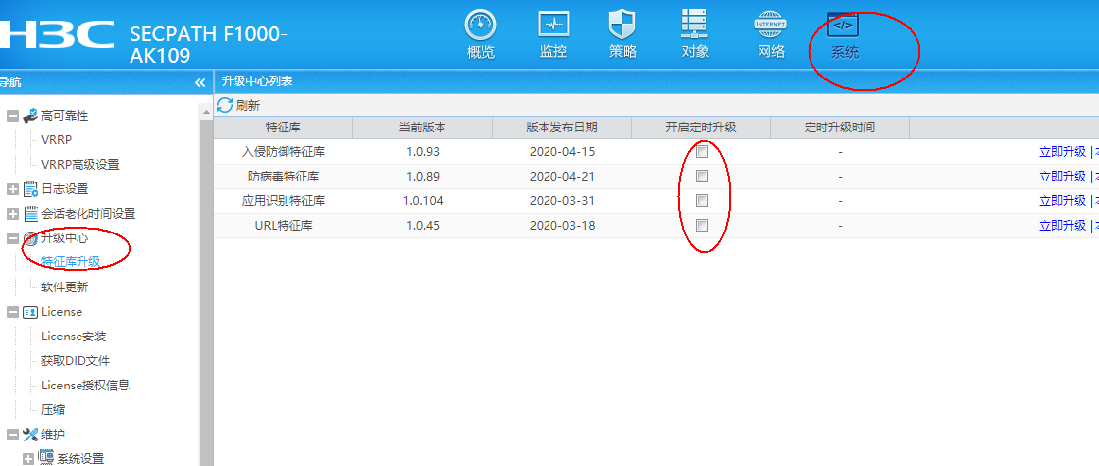Expand the 日志设置 tree node
The height and width of the screenshot is (466, 1099).
click(x=12, y=189)
